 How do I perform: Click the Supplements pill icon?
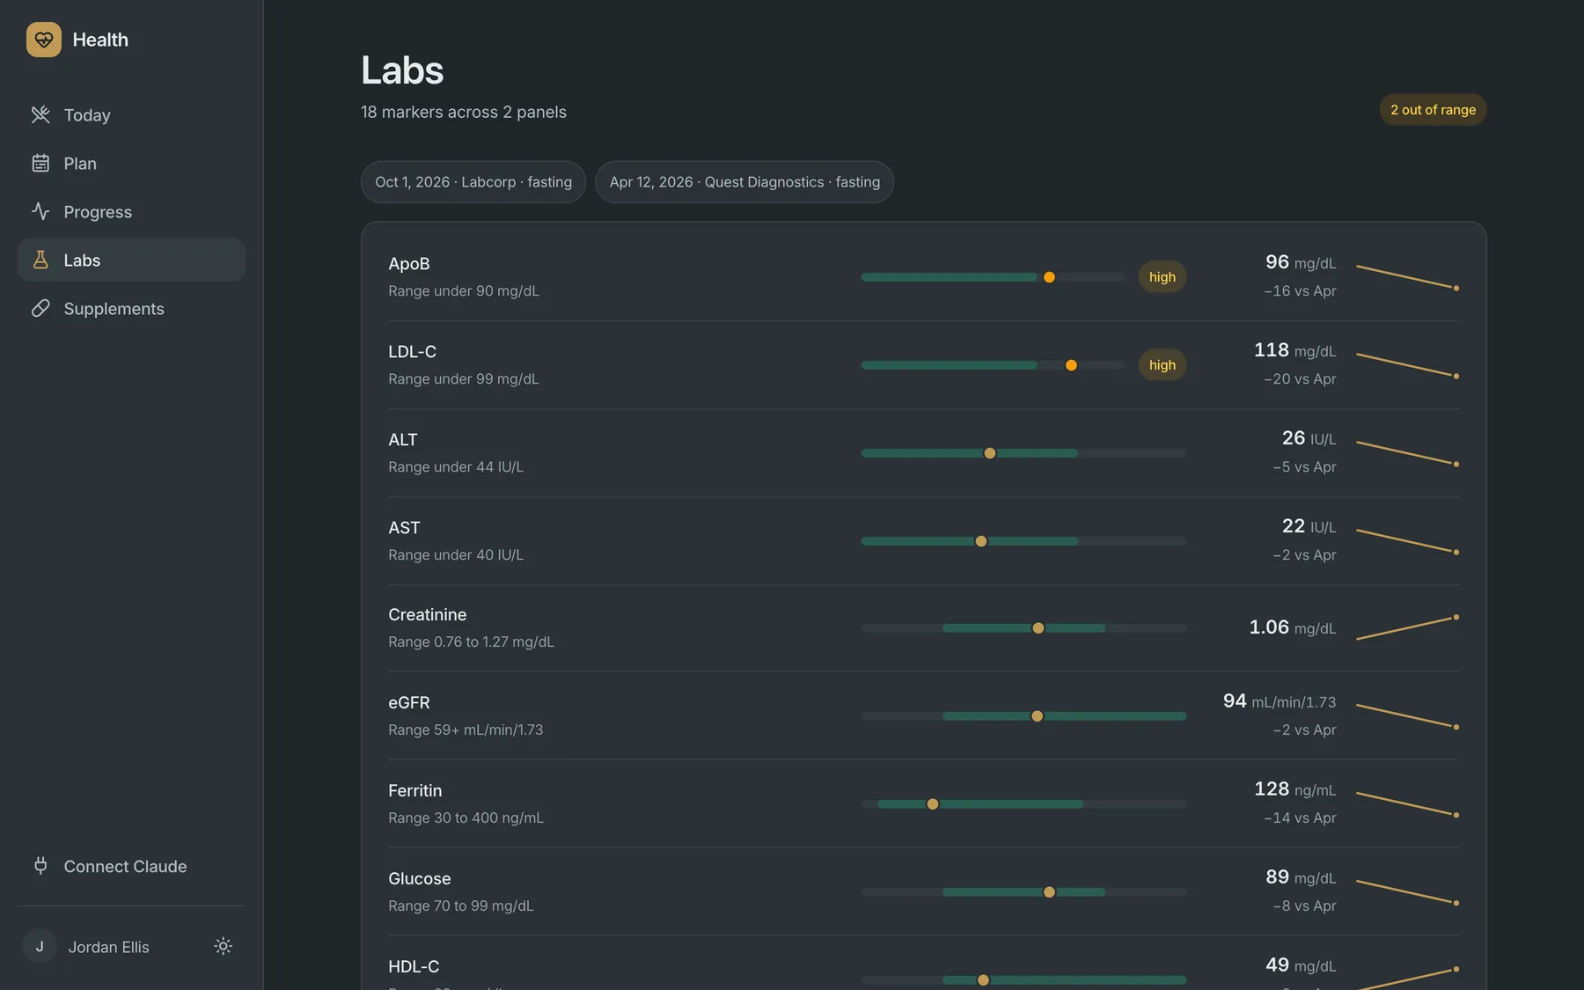(x=40, y=308)
